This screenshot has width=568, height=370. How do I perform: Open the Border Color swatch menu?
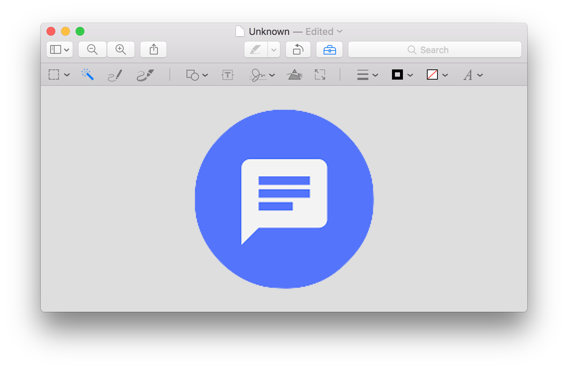tap(403, 75)
